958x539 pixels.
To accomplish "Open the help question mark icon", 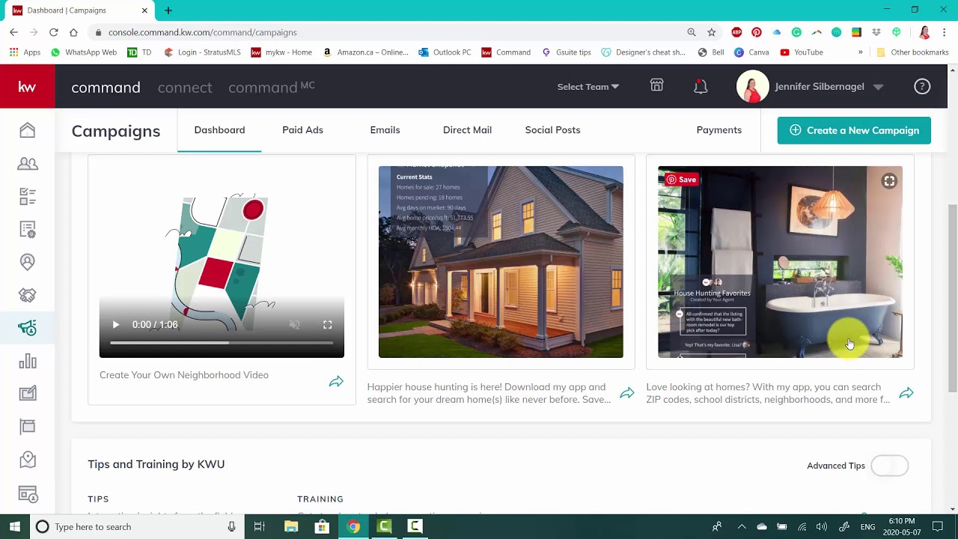I will click(922, 87).
